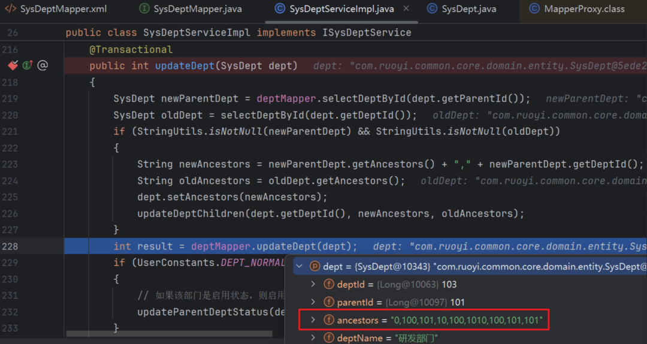647x344 pixels.
Task: Click the newAncestors variable declaration on line 223
Action: [x=214, y=164]
